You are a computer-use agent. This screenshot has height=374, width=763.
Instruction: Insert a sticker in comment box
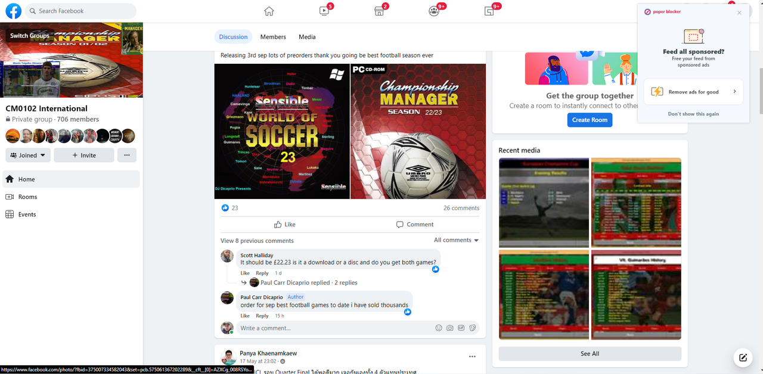[x=473, y=328]
